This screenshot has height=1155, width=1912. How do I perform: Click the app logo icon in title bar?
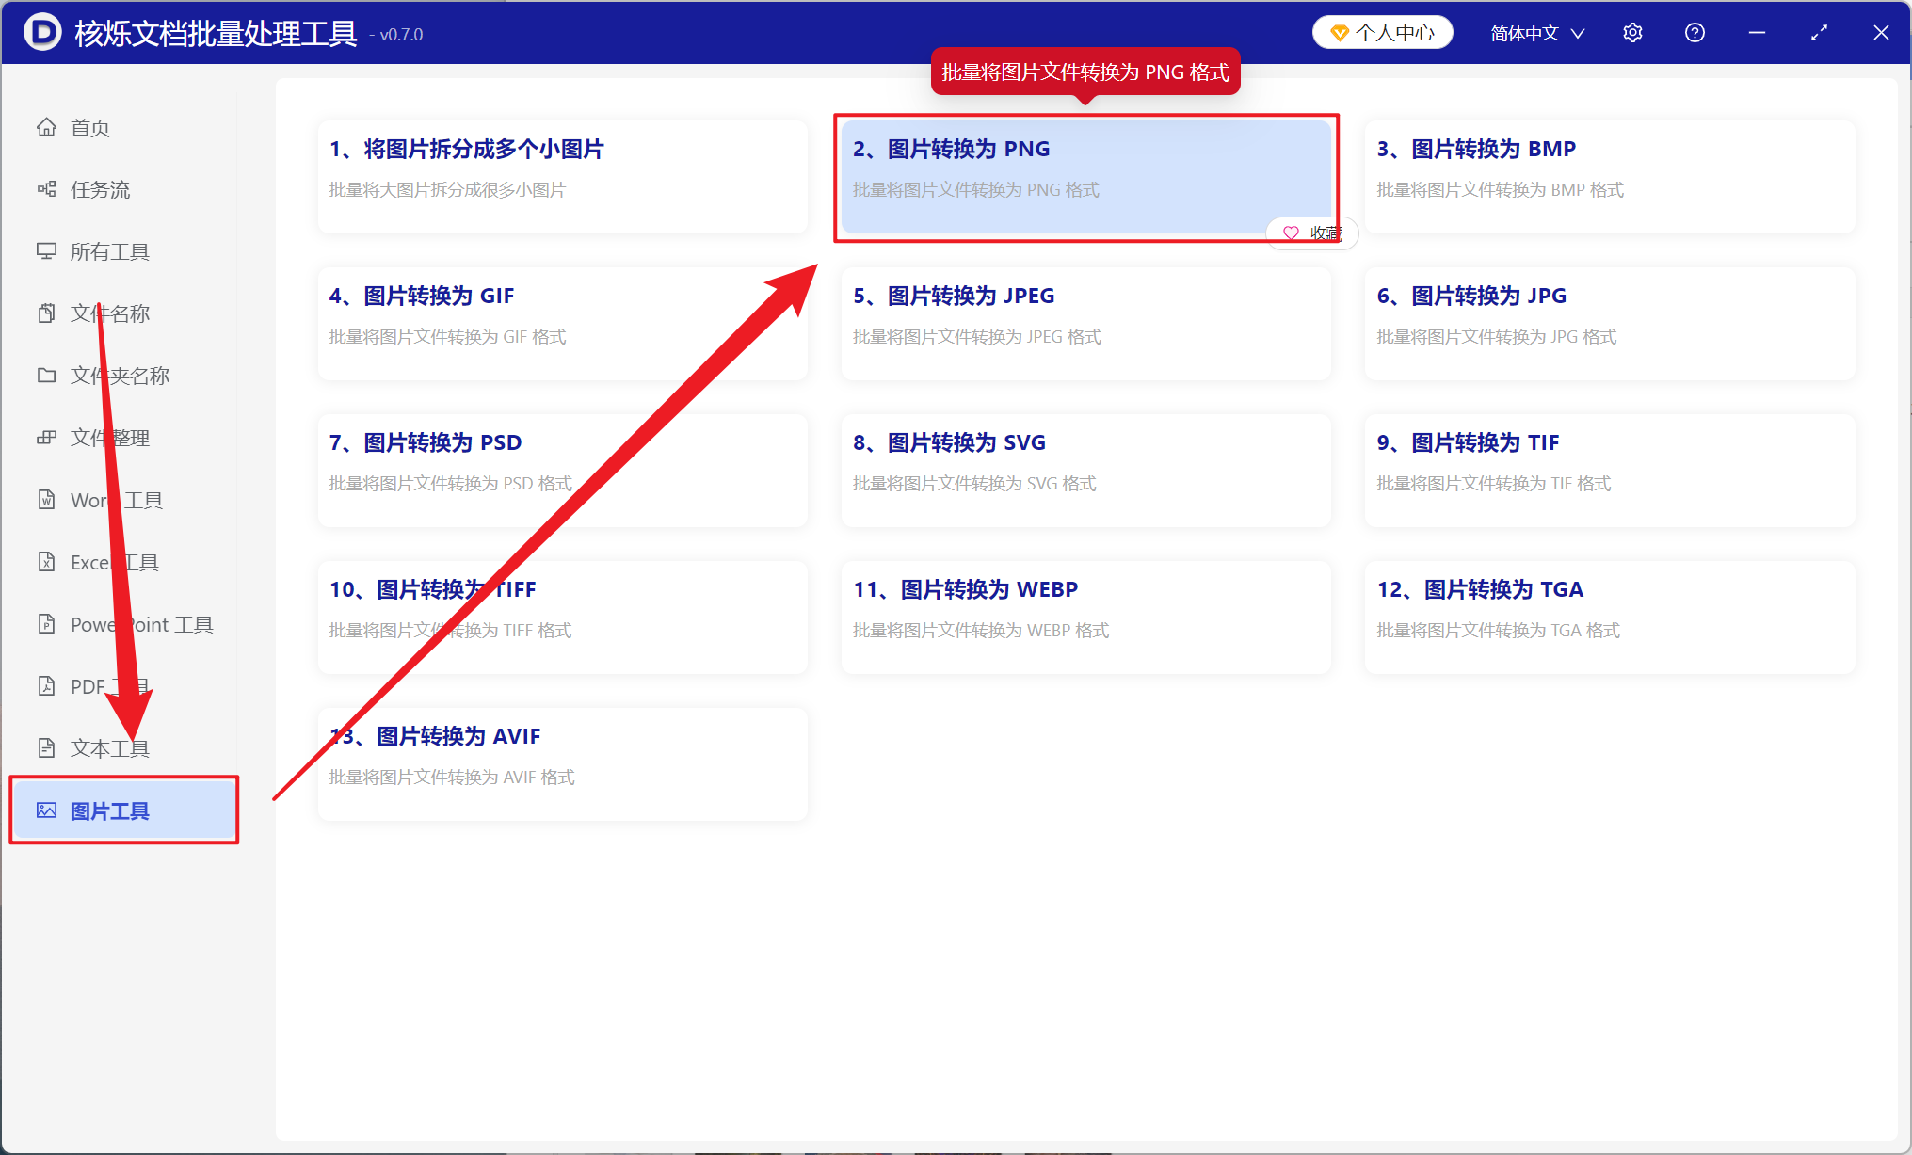coord(42,32)
